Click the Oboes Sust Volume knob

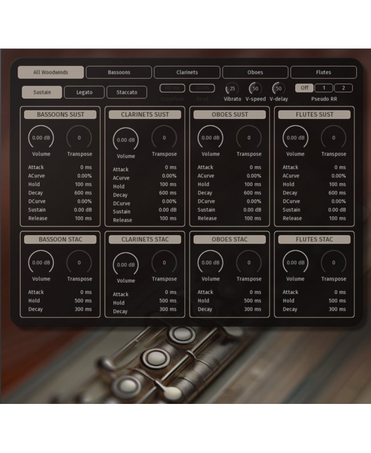(x=211, y=138)
